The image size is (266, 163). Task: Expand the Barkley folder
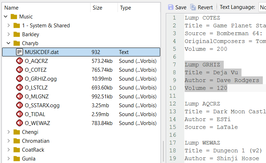point(9,34)
